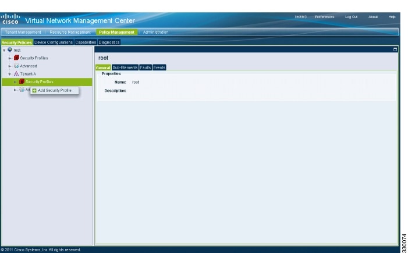Open the Resource Management tab
Viewport: 408px width, 253px height.
coord(70,32)
